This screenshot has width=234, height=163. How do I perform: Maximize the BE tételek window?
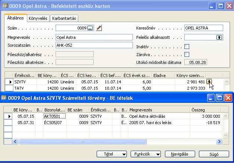click(219, 98)
